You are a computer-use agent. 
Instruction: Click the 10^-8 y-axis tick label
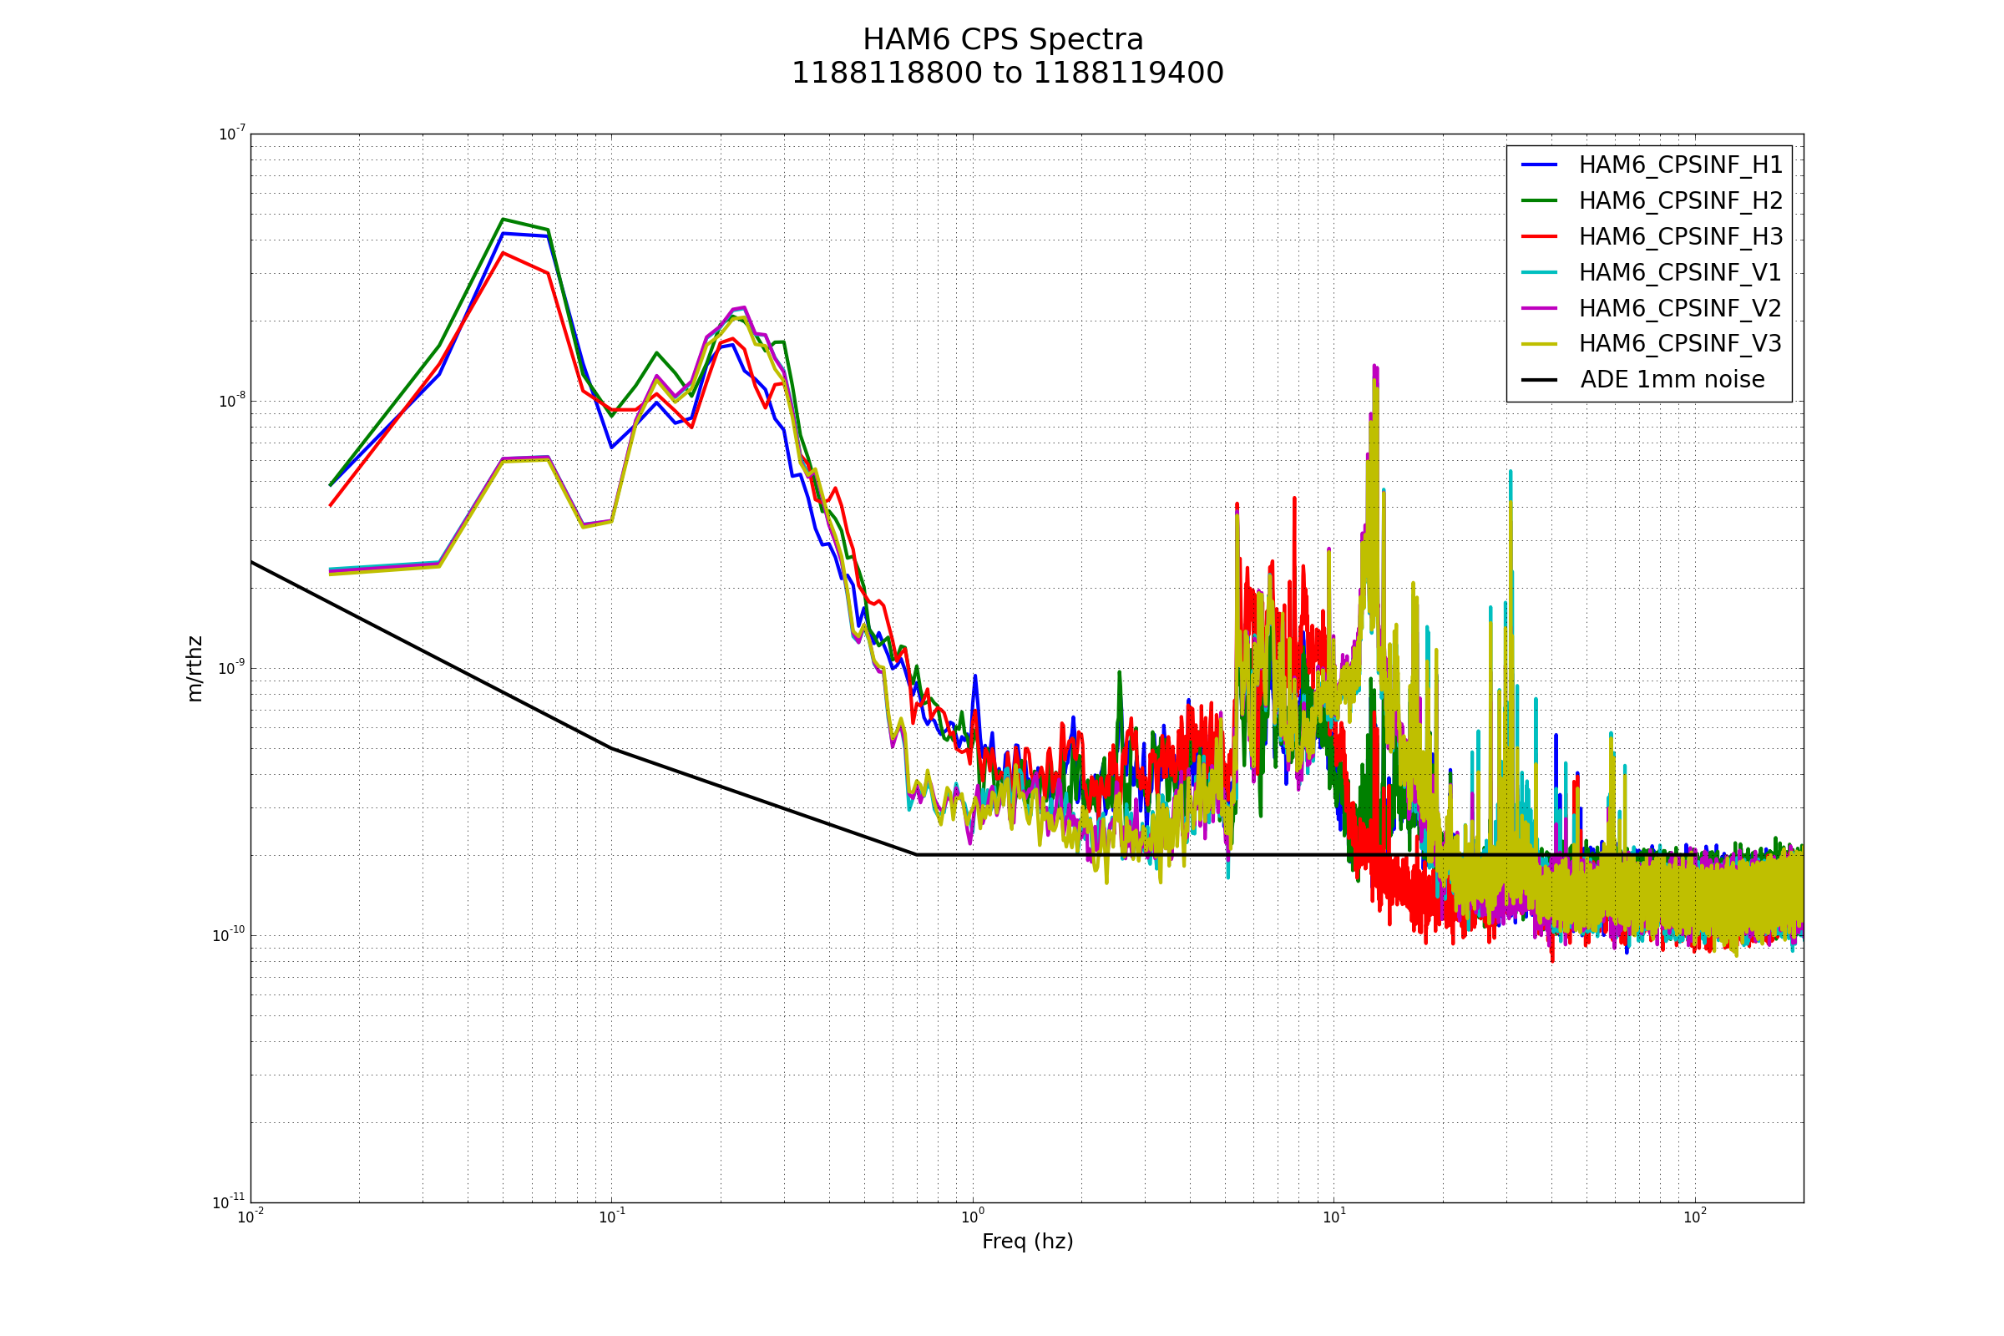pos(232,401)
